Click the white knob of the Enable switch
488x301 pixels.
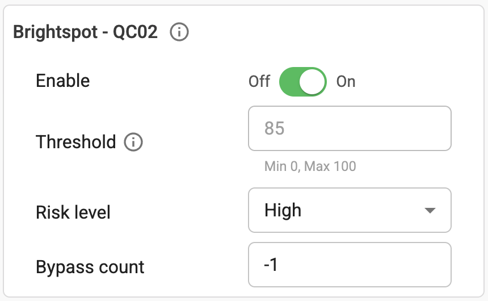pyautogui.click(x=313, y=82)
